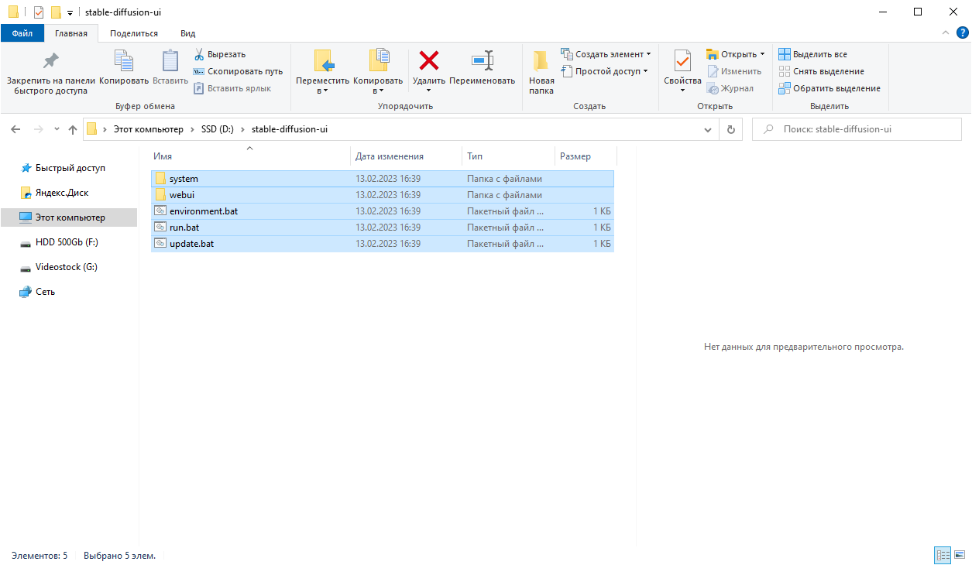
Task: Expand the Открыть dropdown arrow
Action: click(x=762, y=54)
